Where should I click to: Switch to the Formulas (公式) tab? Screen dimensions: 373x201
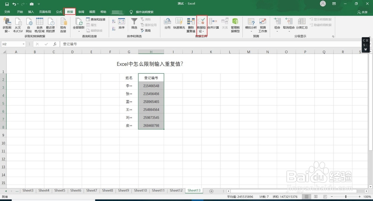coord(59,12)
